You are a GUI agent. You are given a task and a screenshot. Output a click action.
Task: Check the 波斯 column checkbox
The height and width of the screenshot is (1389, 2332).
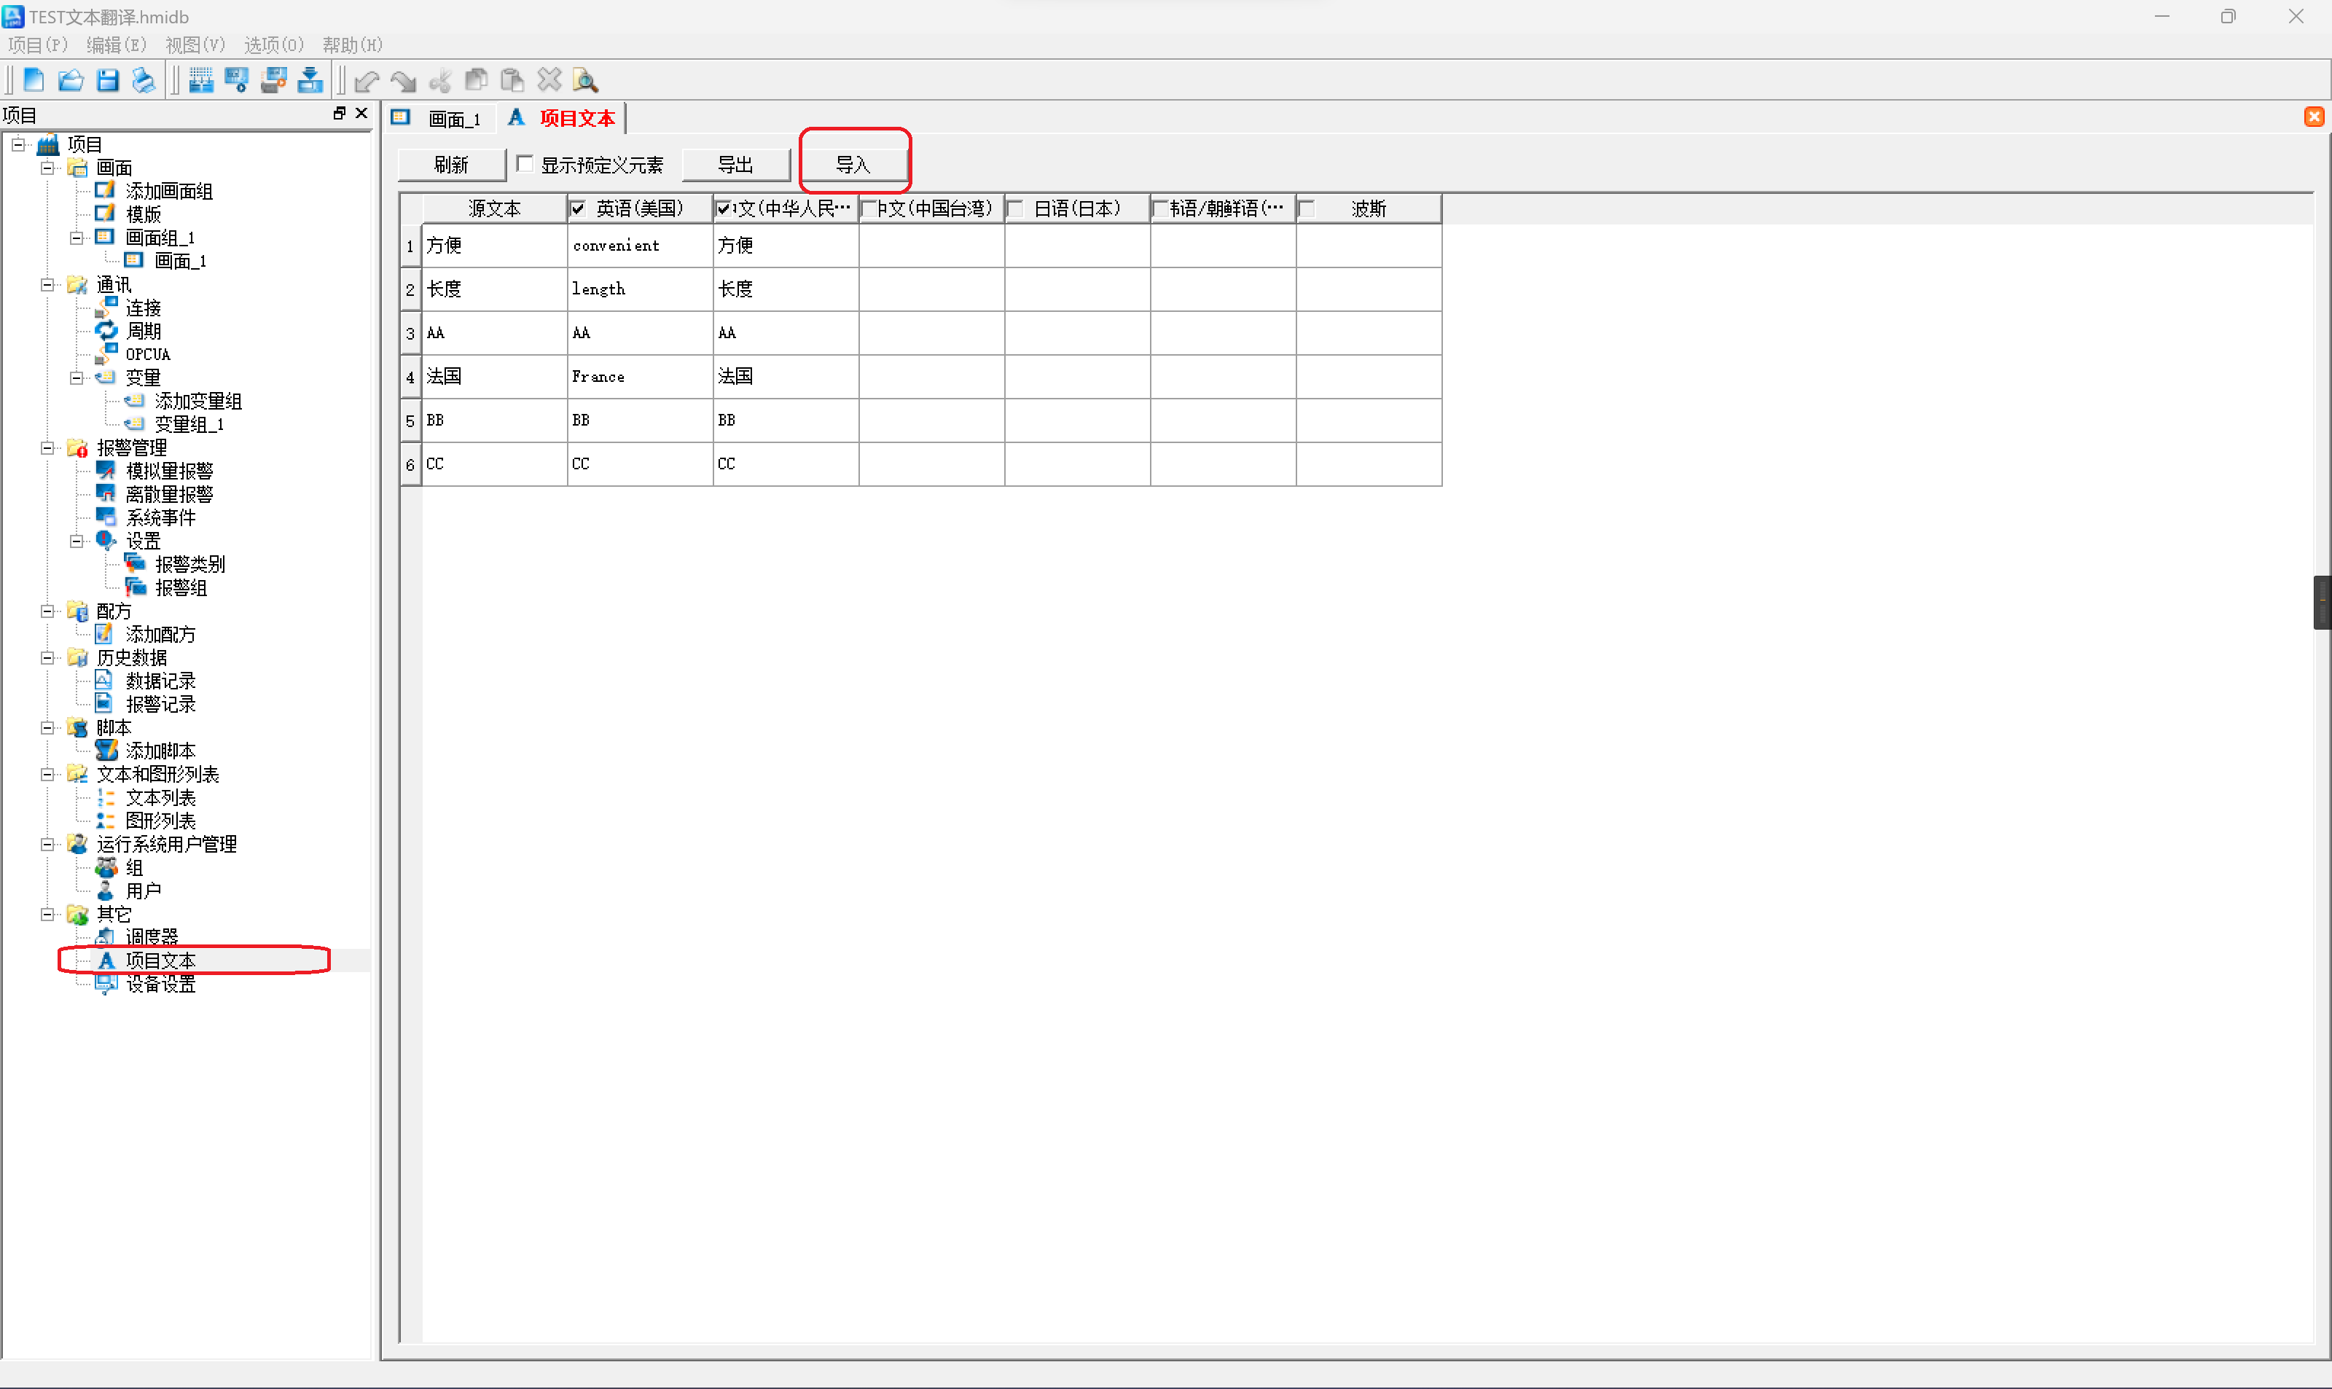(1307, 208)
